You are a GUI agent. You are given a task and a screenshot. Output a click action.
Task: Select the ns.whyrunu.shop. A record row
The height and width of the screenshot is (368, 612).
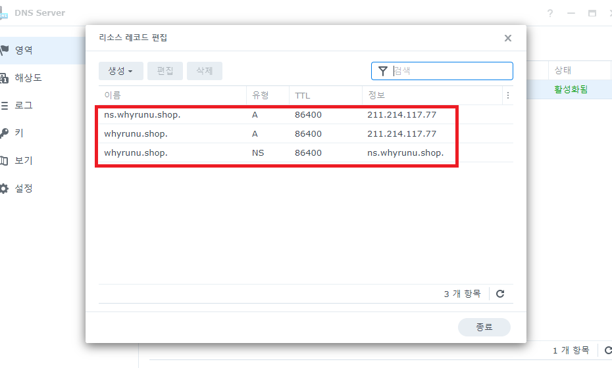306,114
